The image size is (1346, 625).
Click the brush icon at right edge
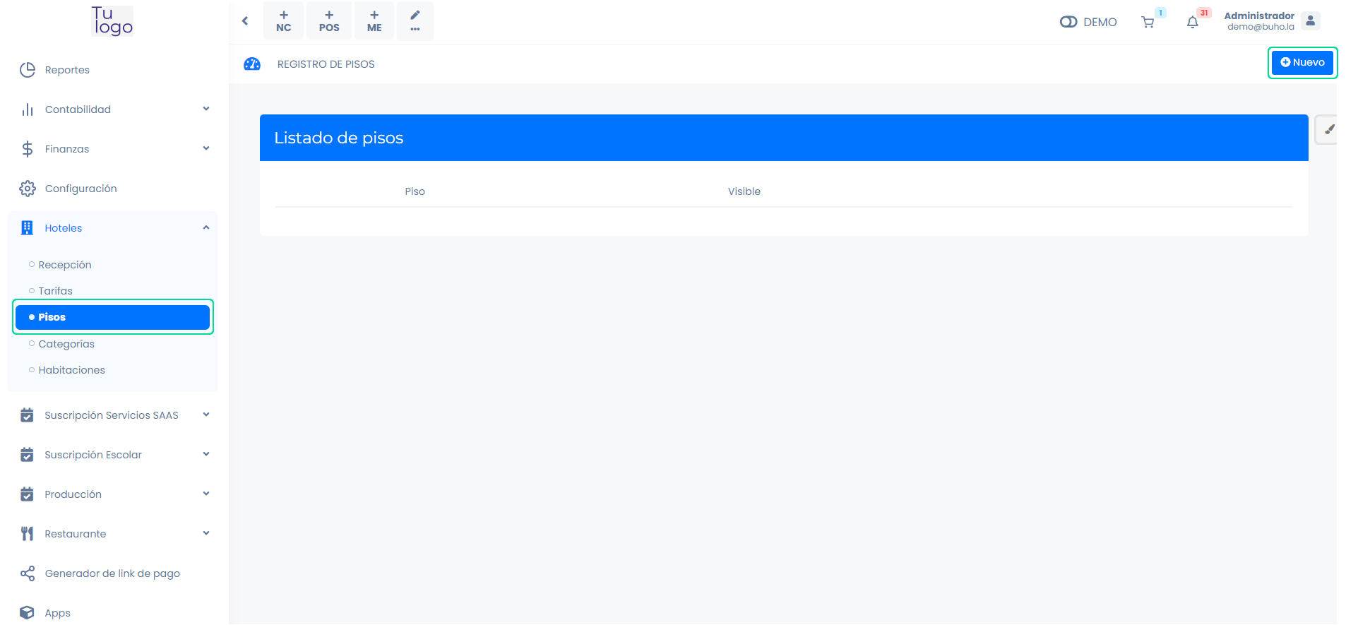(1329, 130)
